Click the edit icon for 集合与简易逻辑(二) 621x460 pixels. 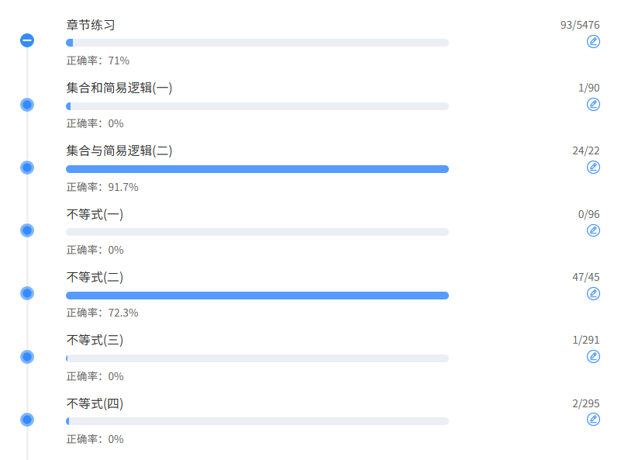[593, 167]
